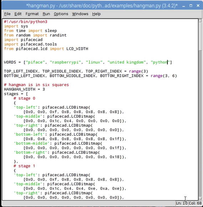Image resolution: width=203 pixels, height=207 pixels.
Task: Click 'LCD_WIDTH' in import line
Action: click(77, 49)
